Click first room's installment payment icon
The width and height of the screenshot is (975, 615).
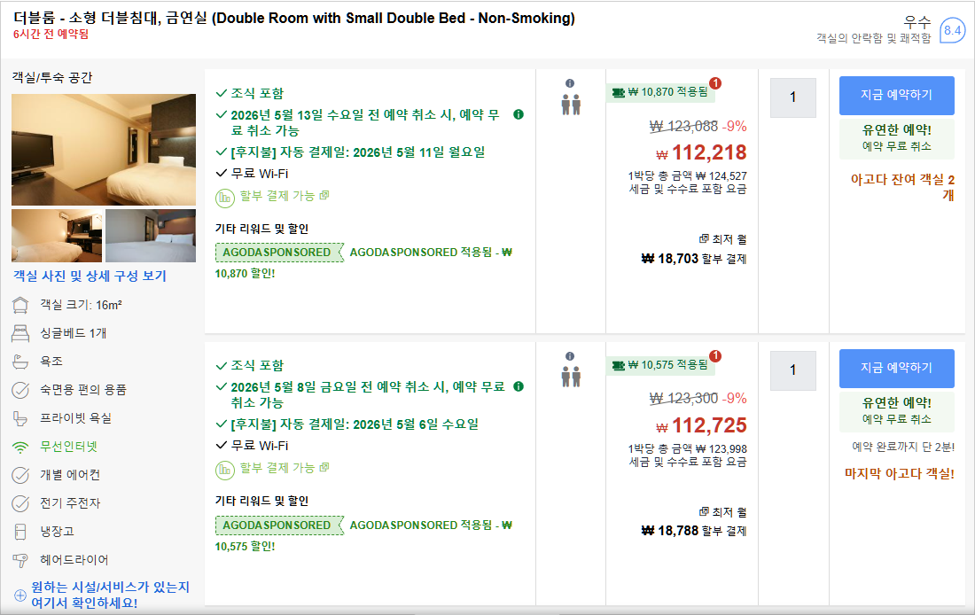[x=225, y=196]
